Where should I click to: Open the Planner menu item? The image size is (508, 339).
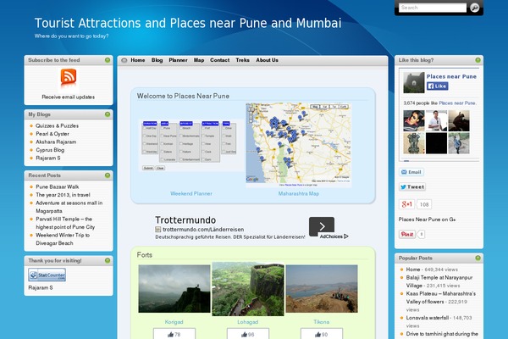178,60
